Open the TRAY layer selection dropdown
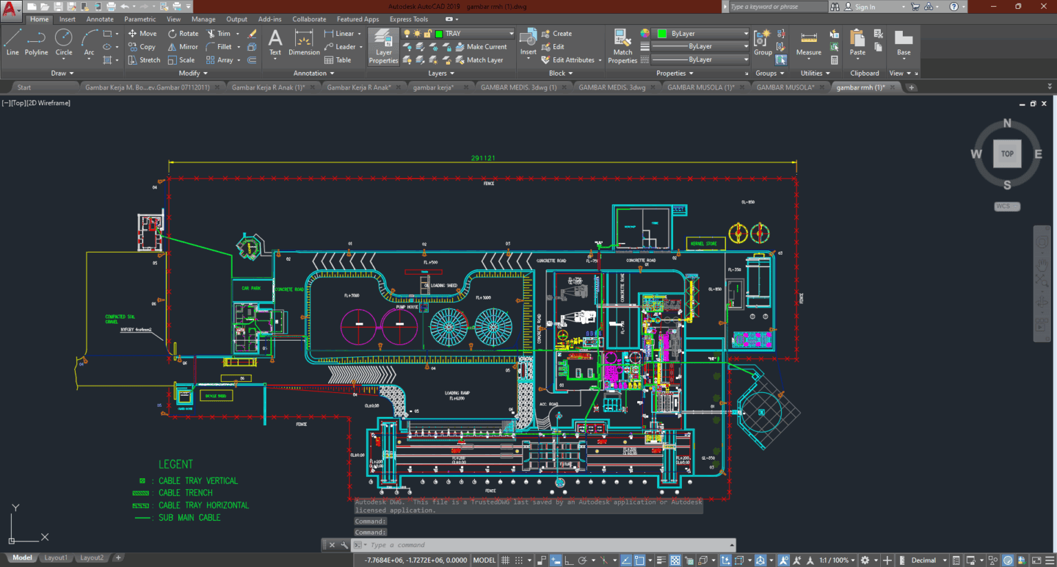The width and height of the screenshot is (1057, 567). (510, 33)
